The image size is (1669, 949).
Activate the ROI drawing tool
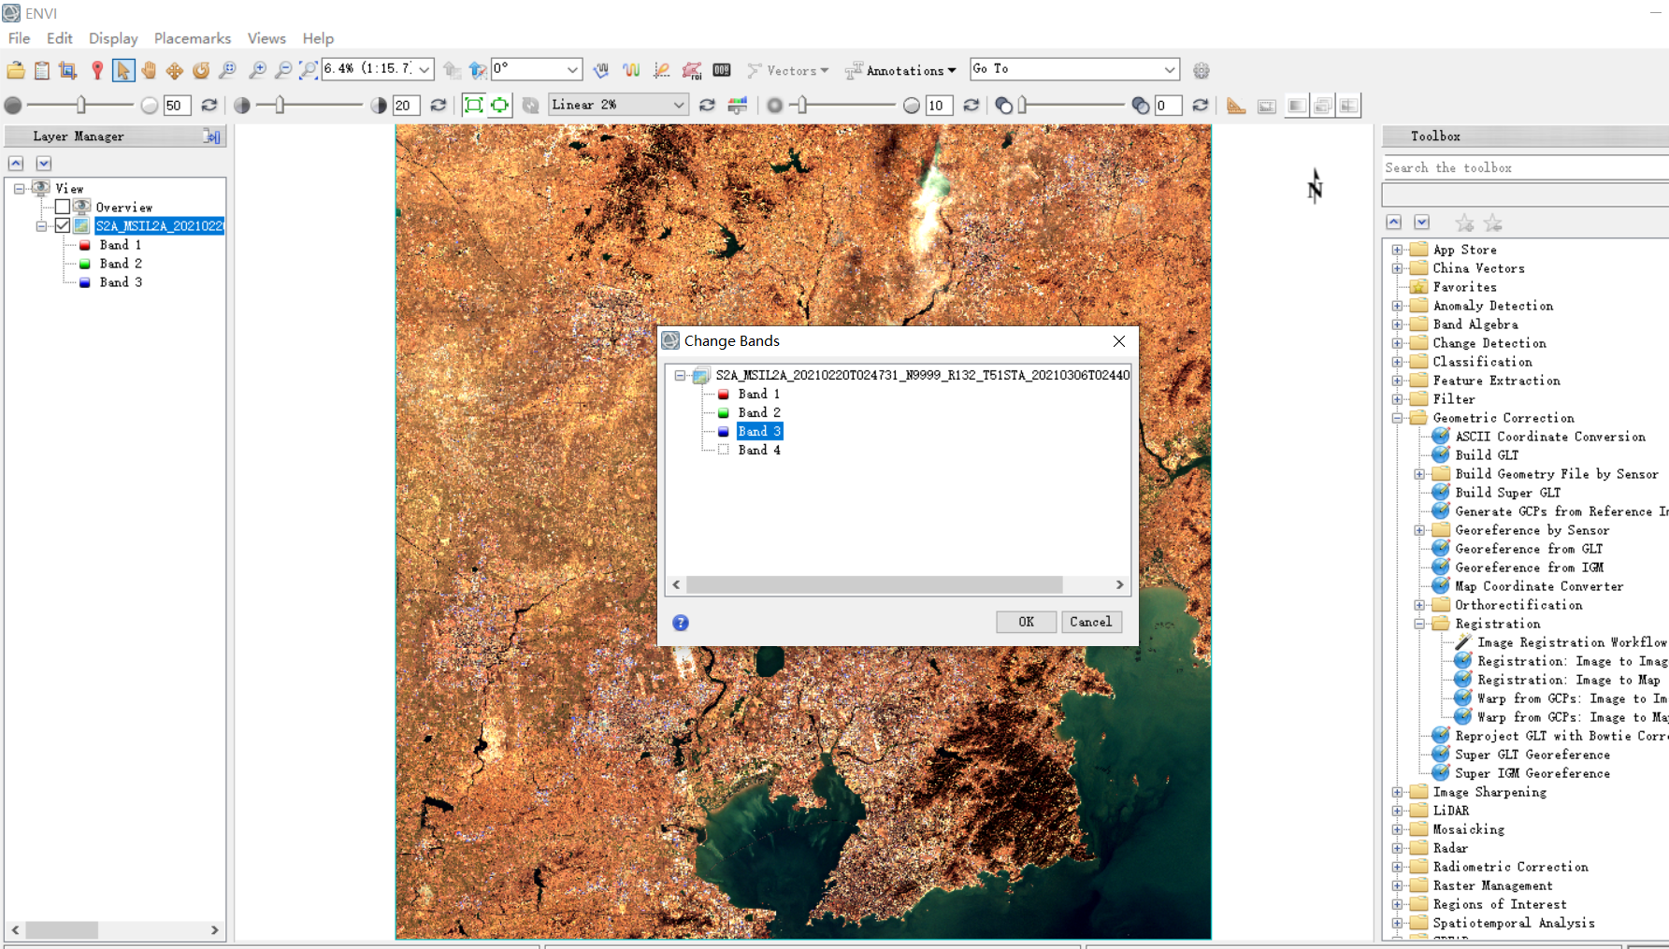(x=693, y=69)
